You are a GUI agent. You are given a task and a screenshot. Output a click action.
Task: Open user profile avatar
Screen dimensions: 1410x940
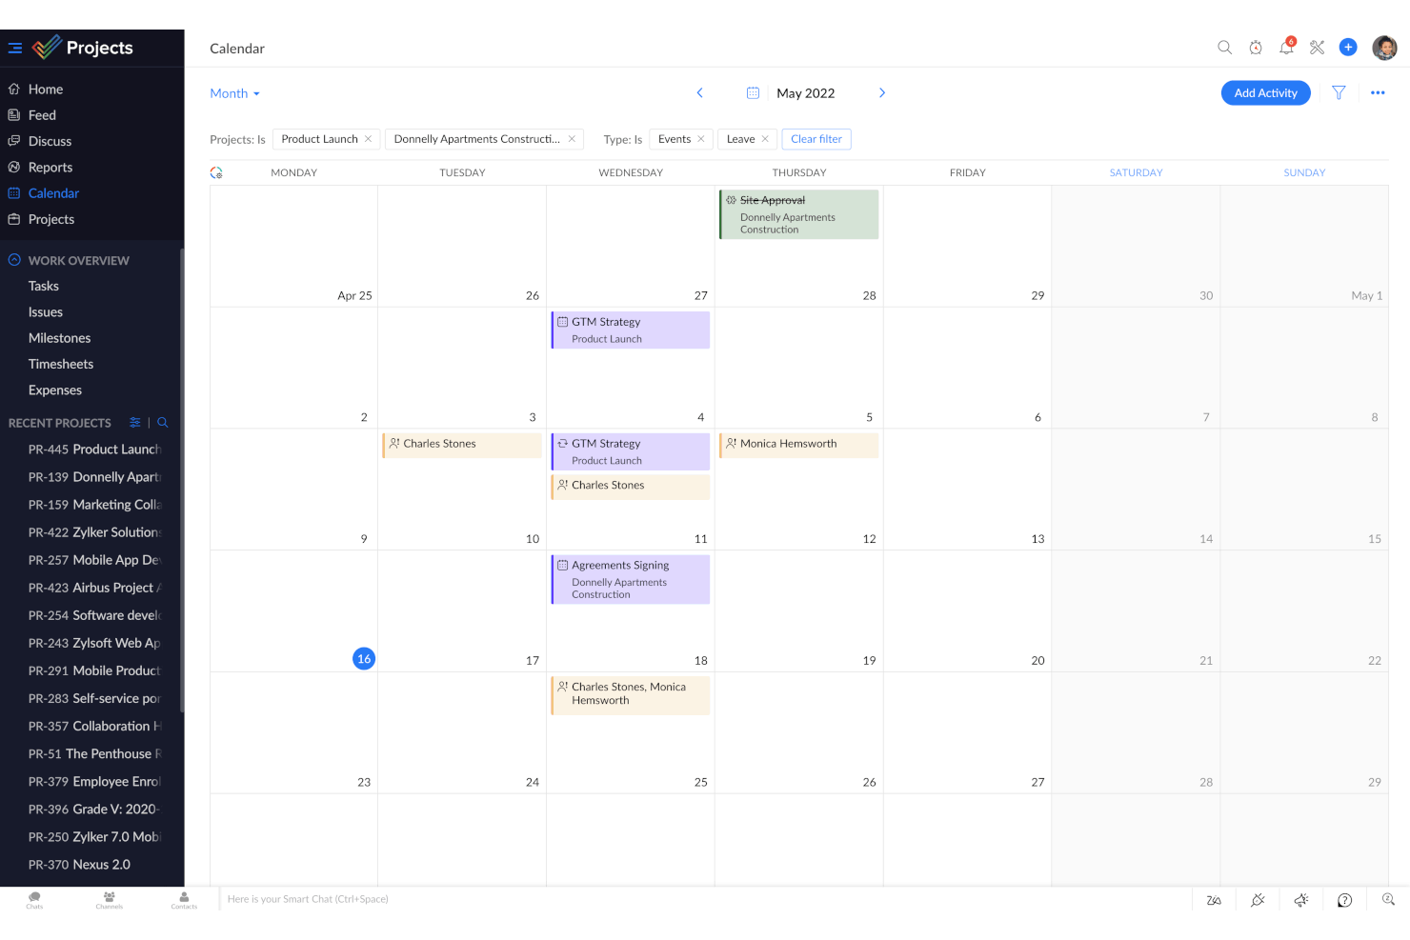coord(1384,48)
